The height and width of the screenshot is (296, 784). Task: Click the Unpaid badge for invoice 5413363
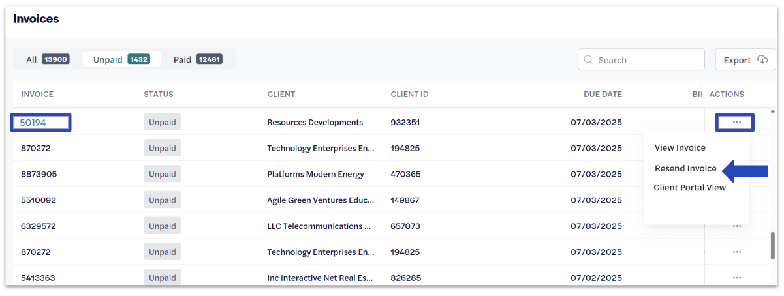tap(163, 278)
